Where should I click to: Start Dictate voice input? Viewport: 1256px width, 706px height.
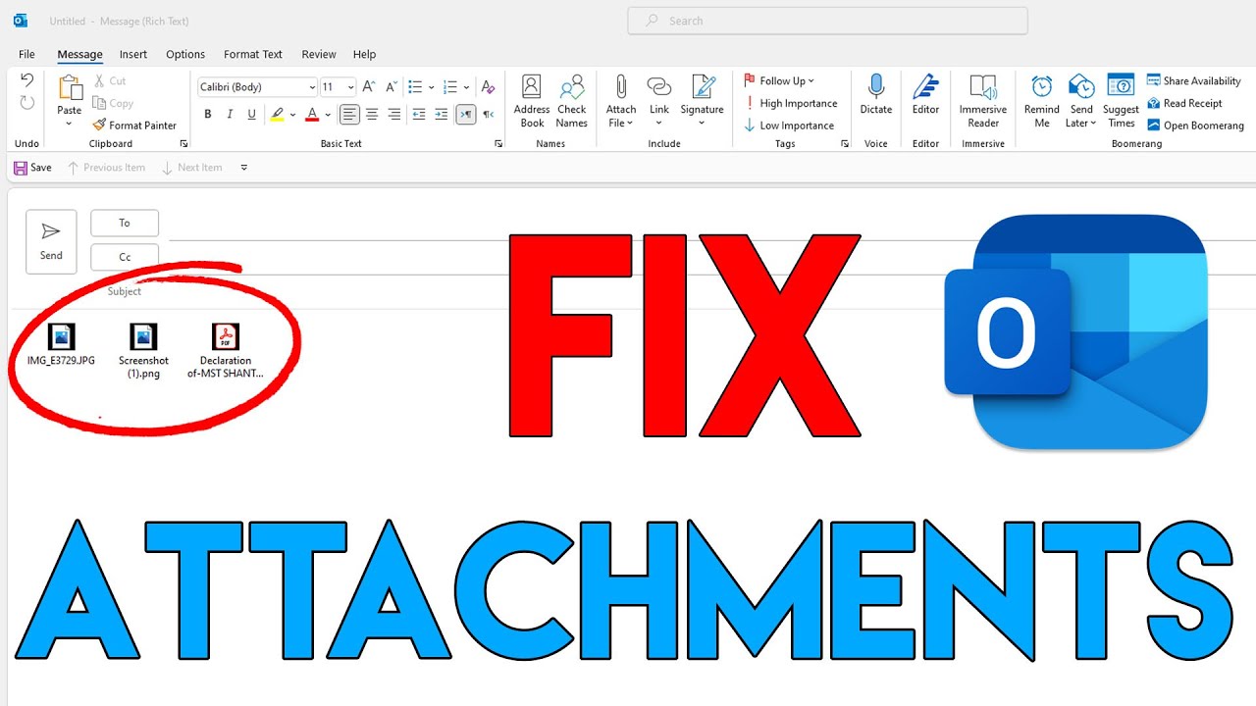[x=876, y=95]
